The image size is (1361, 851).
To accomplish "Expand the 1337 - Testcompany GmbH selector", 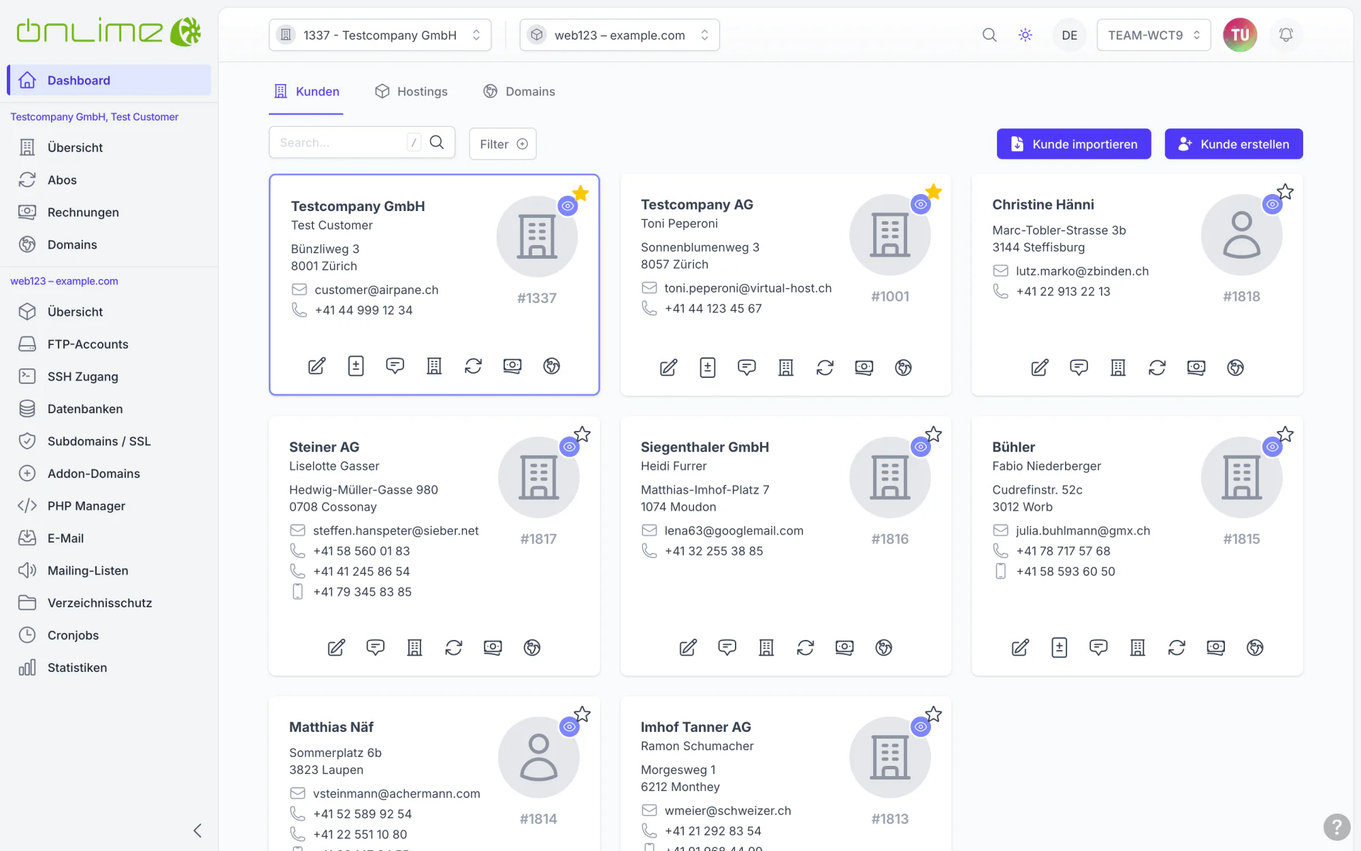I will click(380, 35).
